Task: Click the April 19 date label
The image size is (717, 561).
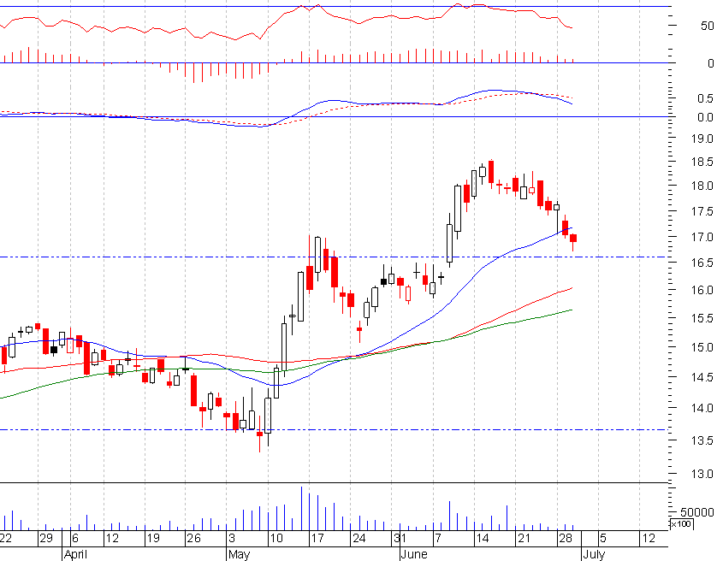Action: (153, 538)
